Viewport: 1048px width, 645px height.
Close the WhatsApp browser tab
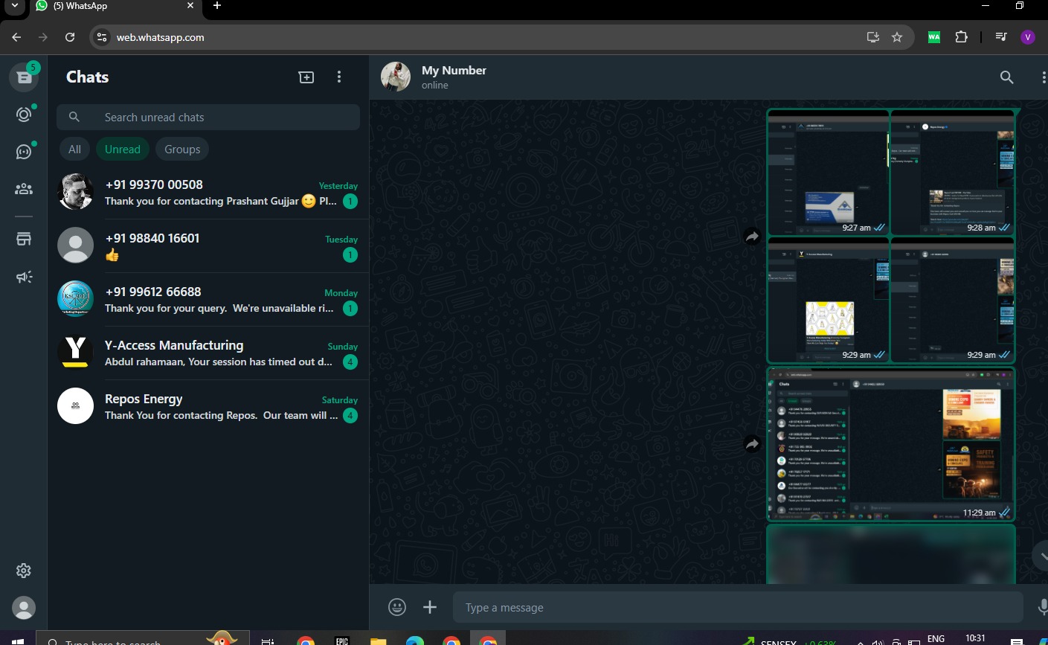[x=190, y=5]
